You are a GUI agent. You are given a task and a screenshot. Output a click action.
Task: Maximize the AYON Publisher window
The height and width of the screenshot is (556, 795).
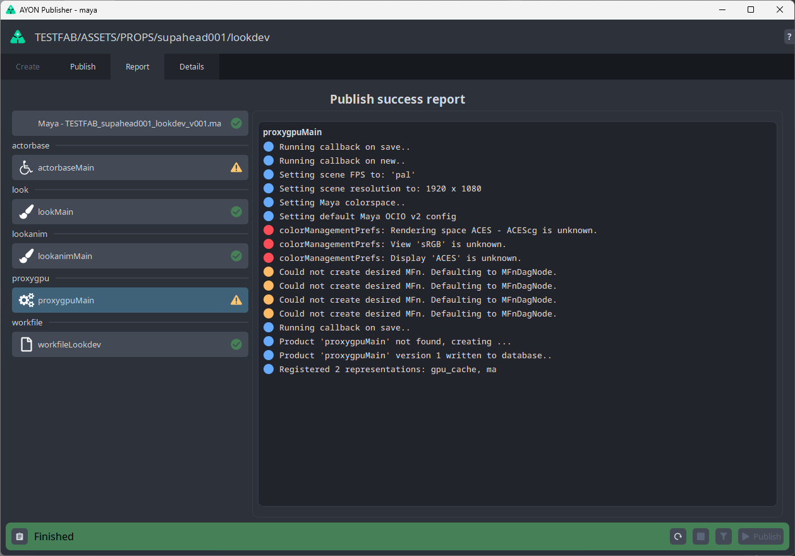click(751, 9)
